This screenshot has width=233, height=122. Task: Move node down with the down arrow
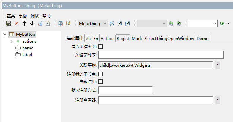(x=32, y=23)
